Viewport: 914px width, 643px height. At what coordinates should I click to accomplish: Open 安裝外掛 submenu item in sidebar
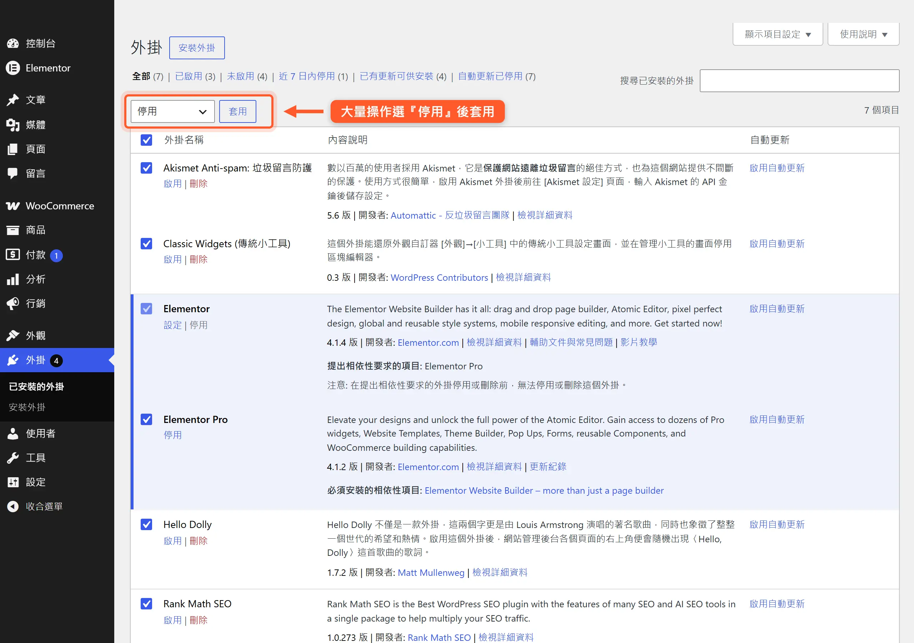27,407
